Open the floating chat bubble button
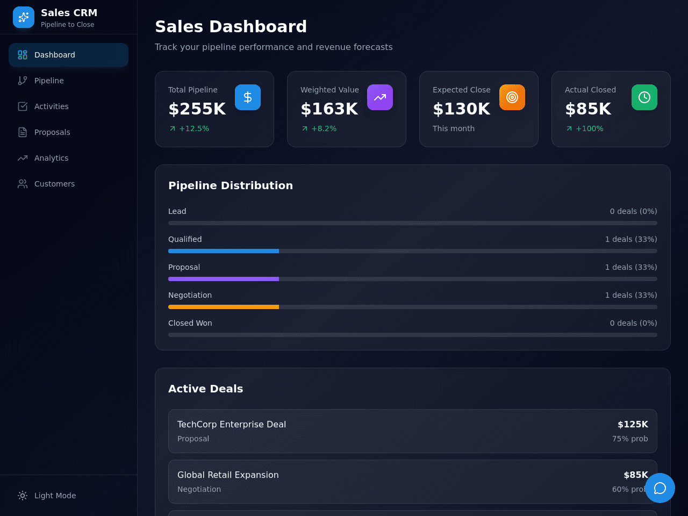Screen dimensions: 688x516 [660, 488]
